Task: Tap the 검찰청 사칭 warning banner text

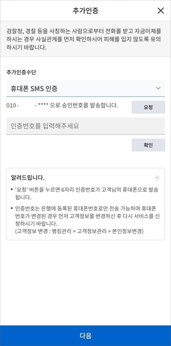Action: [84, 39]
